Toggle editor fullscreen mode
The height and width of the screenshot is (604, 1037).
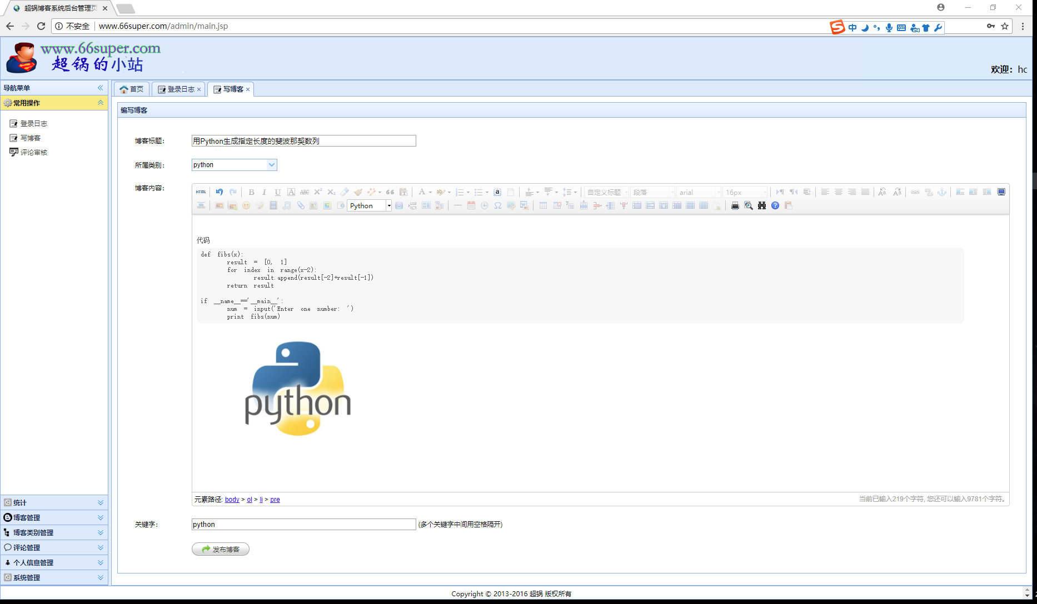(1001, 192)
